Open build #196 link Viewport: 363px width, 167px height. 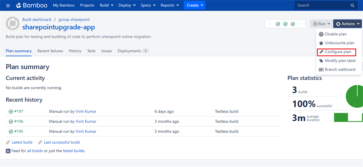(x=19, y=121)
